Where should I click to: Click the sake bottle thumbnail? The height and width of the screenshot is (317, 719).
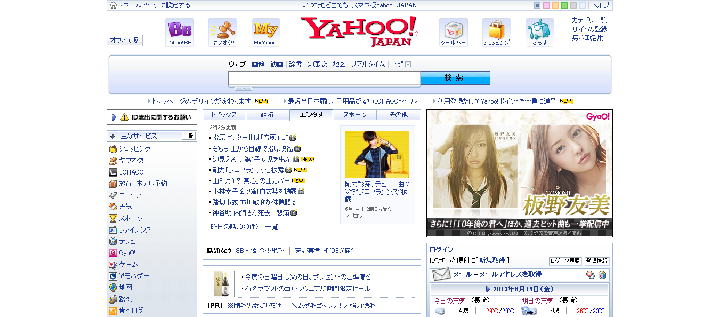click(x=221, y=284)
